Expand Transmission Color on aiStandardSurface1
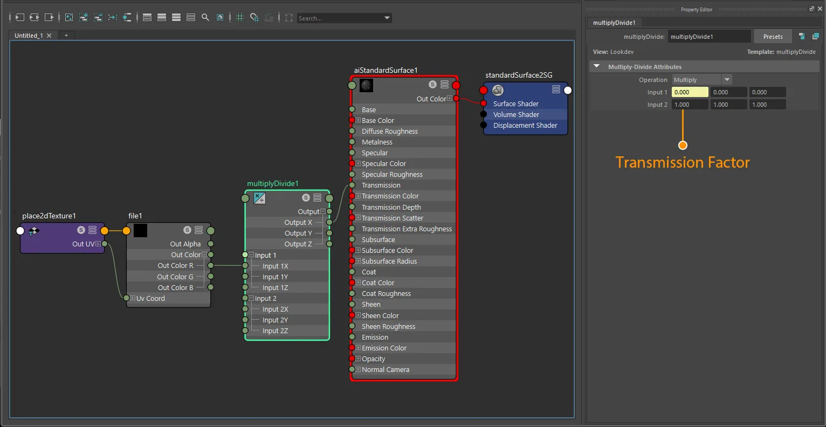 pyautogui.click(x=358, y=196)
